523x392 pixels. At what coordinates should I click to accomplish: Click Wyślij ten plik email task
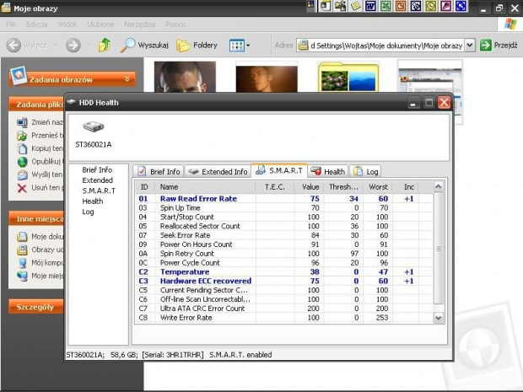[x=40, y=175]
